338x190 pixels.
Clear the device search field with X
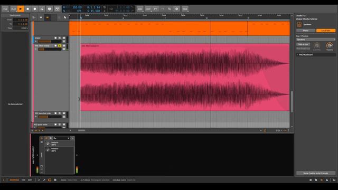pyautogui.click(x=69, y=138)
